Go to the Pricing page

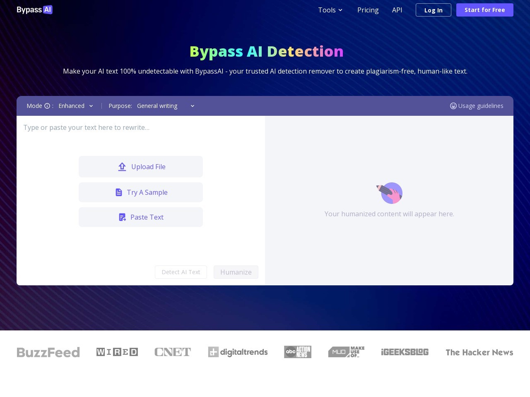pyautogui.click(x=368, y=10)
